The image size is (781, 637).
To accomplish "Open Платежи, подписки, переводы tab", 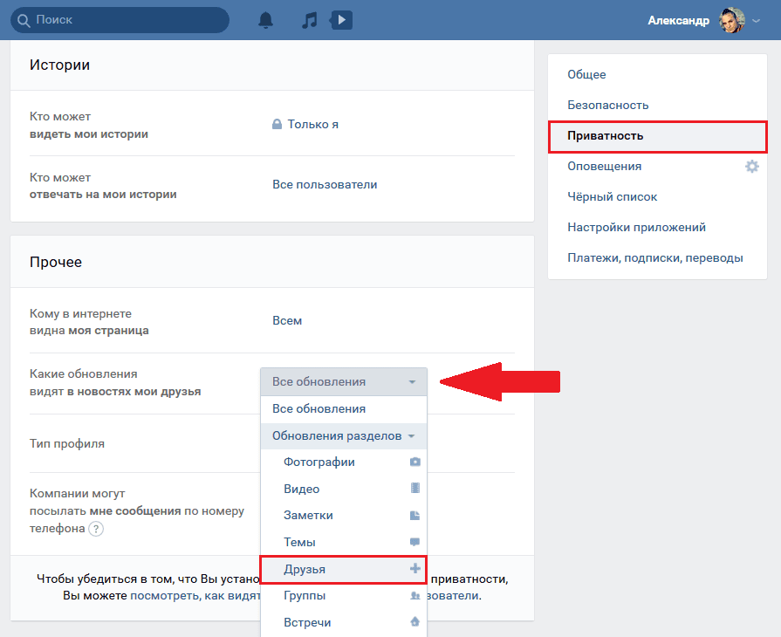I will tap(657, 258).
